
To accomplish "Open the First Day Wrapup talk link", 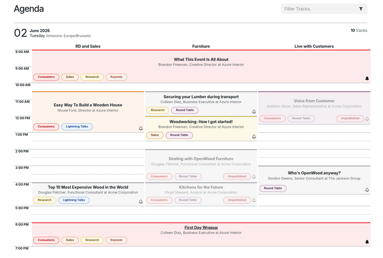I will (x=201, y=228).
